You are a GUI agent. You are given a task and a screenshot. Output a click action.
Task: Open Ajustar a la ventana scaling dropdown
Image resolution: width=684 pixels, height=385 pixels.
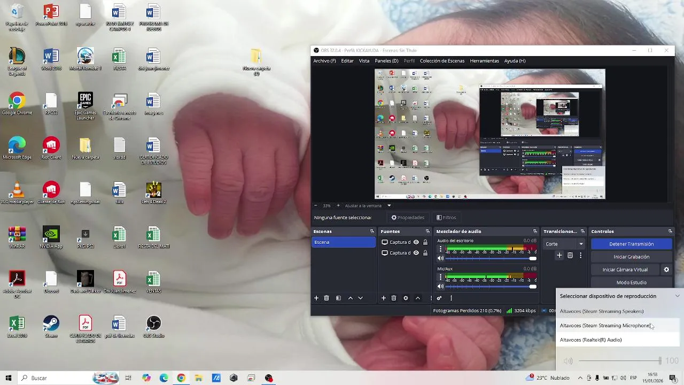[368, 205]
